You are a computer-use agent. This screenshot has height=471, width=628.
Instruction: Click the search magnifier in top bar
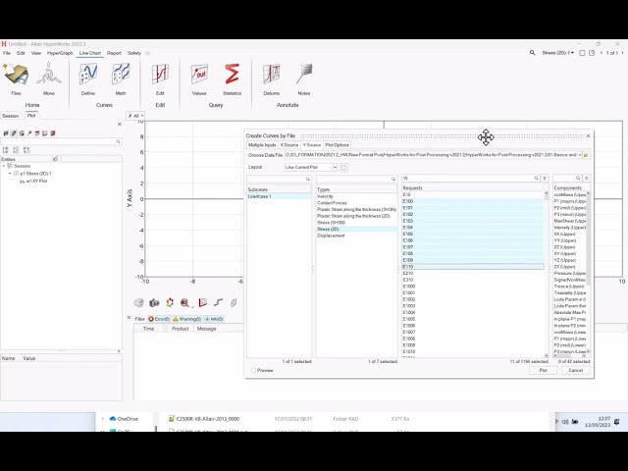532,53
